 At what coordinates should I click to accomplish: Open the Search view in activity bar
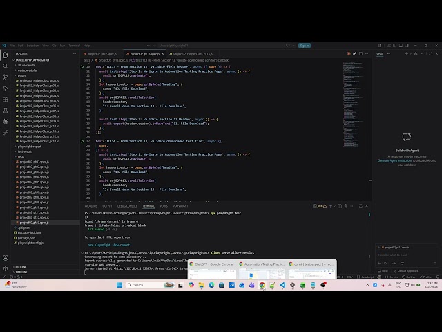click(x=6, y=66)
